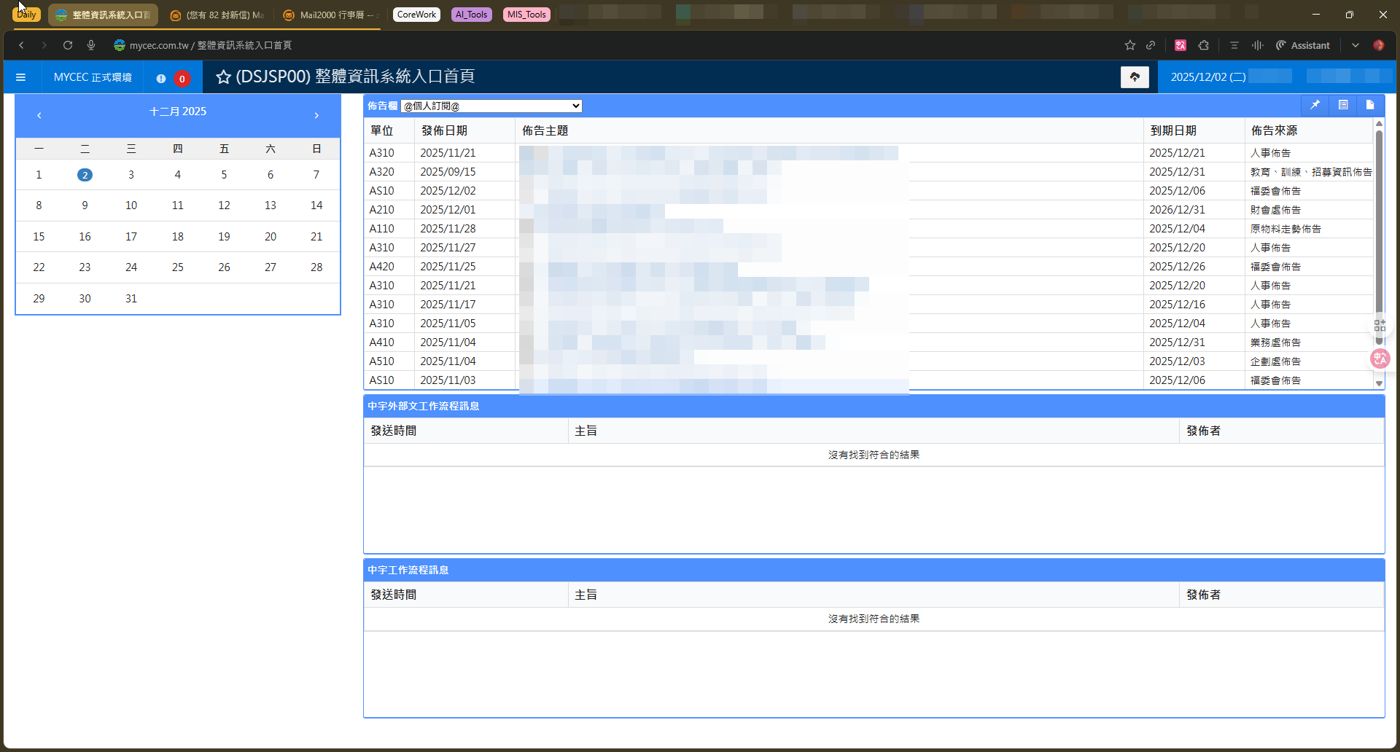
Task: Toggle favorite star beside DSJSP00 page title
Action: [223, 77]
